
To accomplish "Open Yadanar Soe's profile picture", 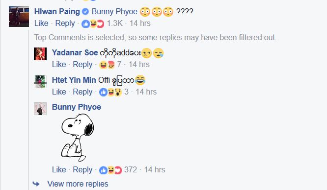I will coord(40,54).
